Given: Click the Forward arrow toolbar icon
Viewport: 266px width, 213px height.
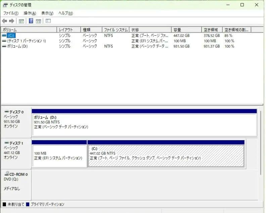Looking at the screenshot, I should tap(11, 21).
